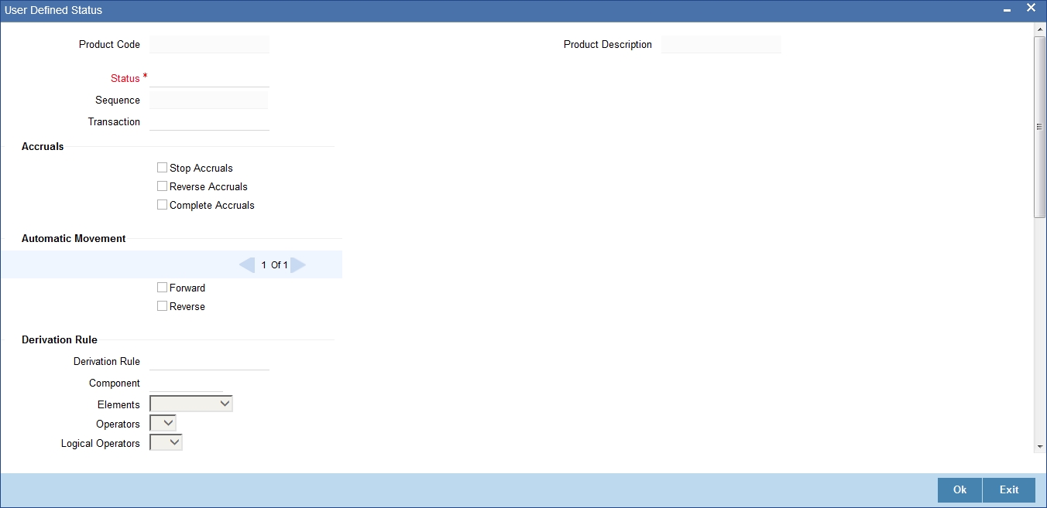This screenshot has height=508, width=1047.
Task: Click the 'User Defined Status' window title
Action: tap(53, 10)
